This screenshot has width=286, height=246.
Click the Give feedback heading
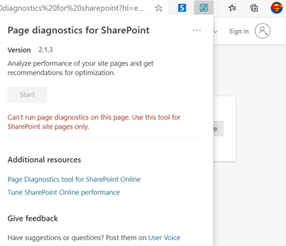[x=33, y=219]
